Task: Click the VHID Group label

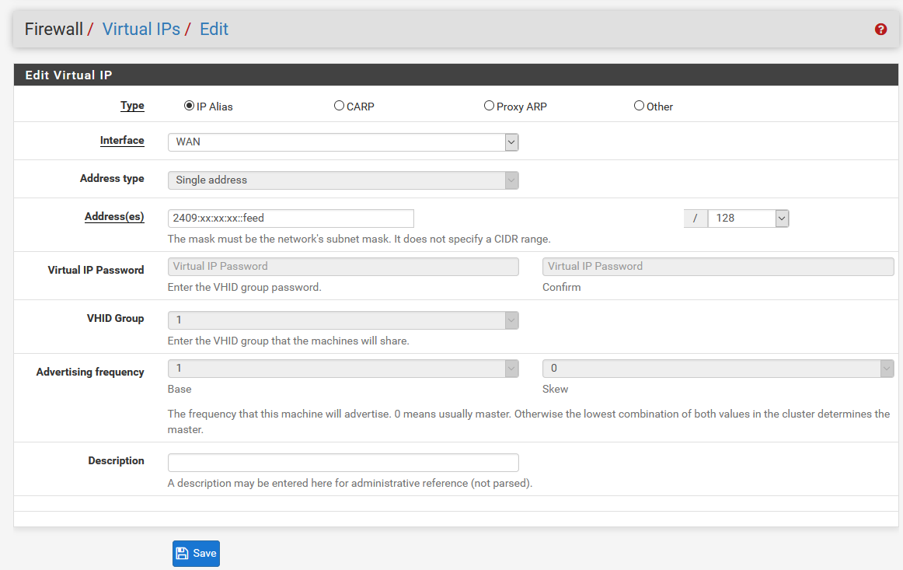Action: click(x=115, y=319)
